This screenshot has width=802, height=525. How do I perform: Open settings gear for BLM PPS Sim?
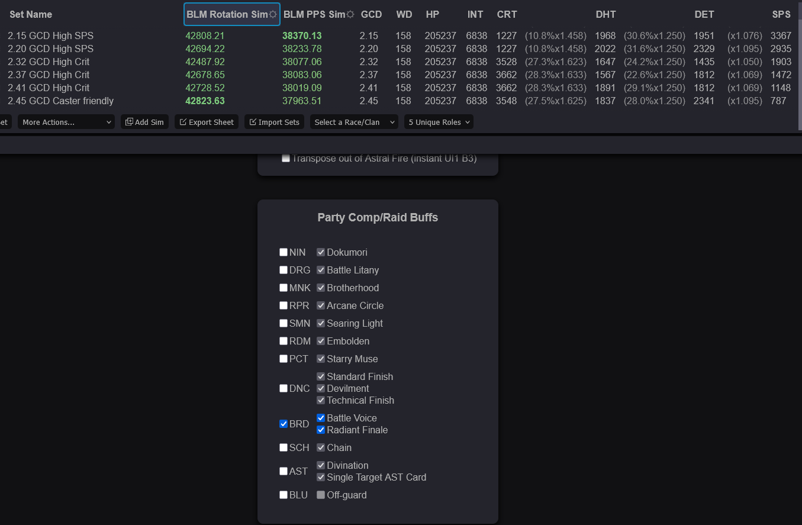350,14
